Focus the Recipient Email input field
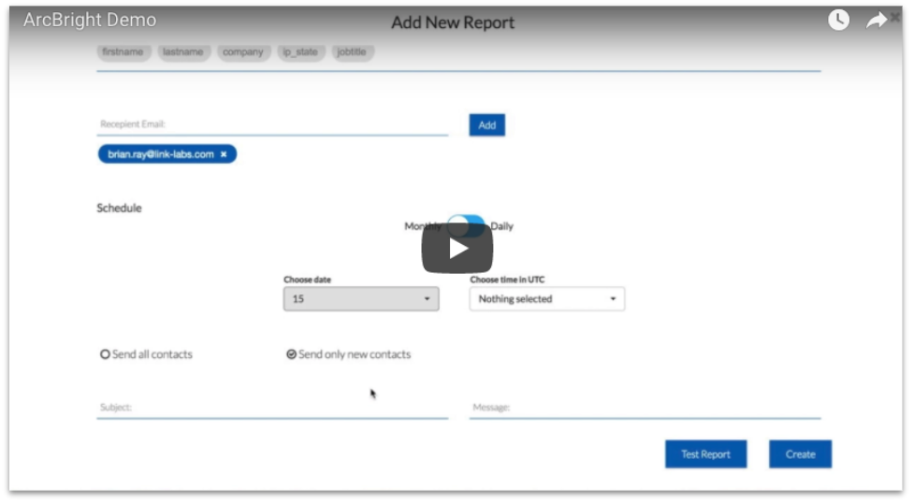Screen dimensions: 914x502 pyautogui.click(x=271, y=124)
